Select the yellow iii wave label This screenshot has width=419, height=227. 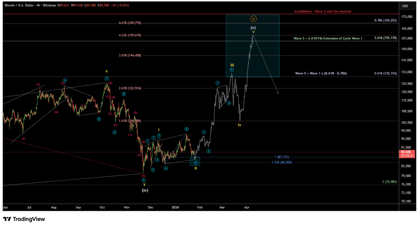point(232,65)
